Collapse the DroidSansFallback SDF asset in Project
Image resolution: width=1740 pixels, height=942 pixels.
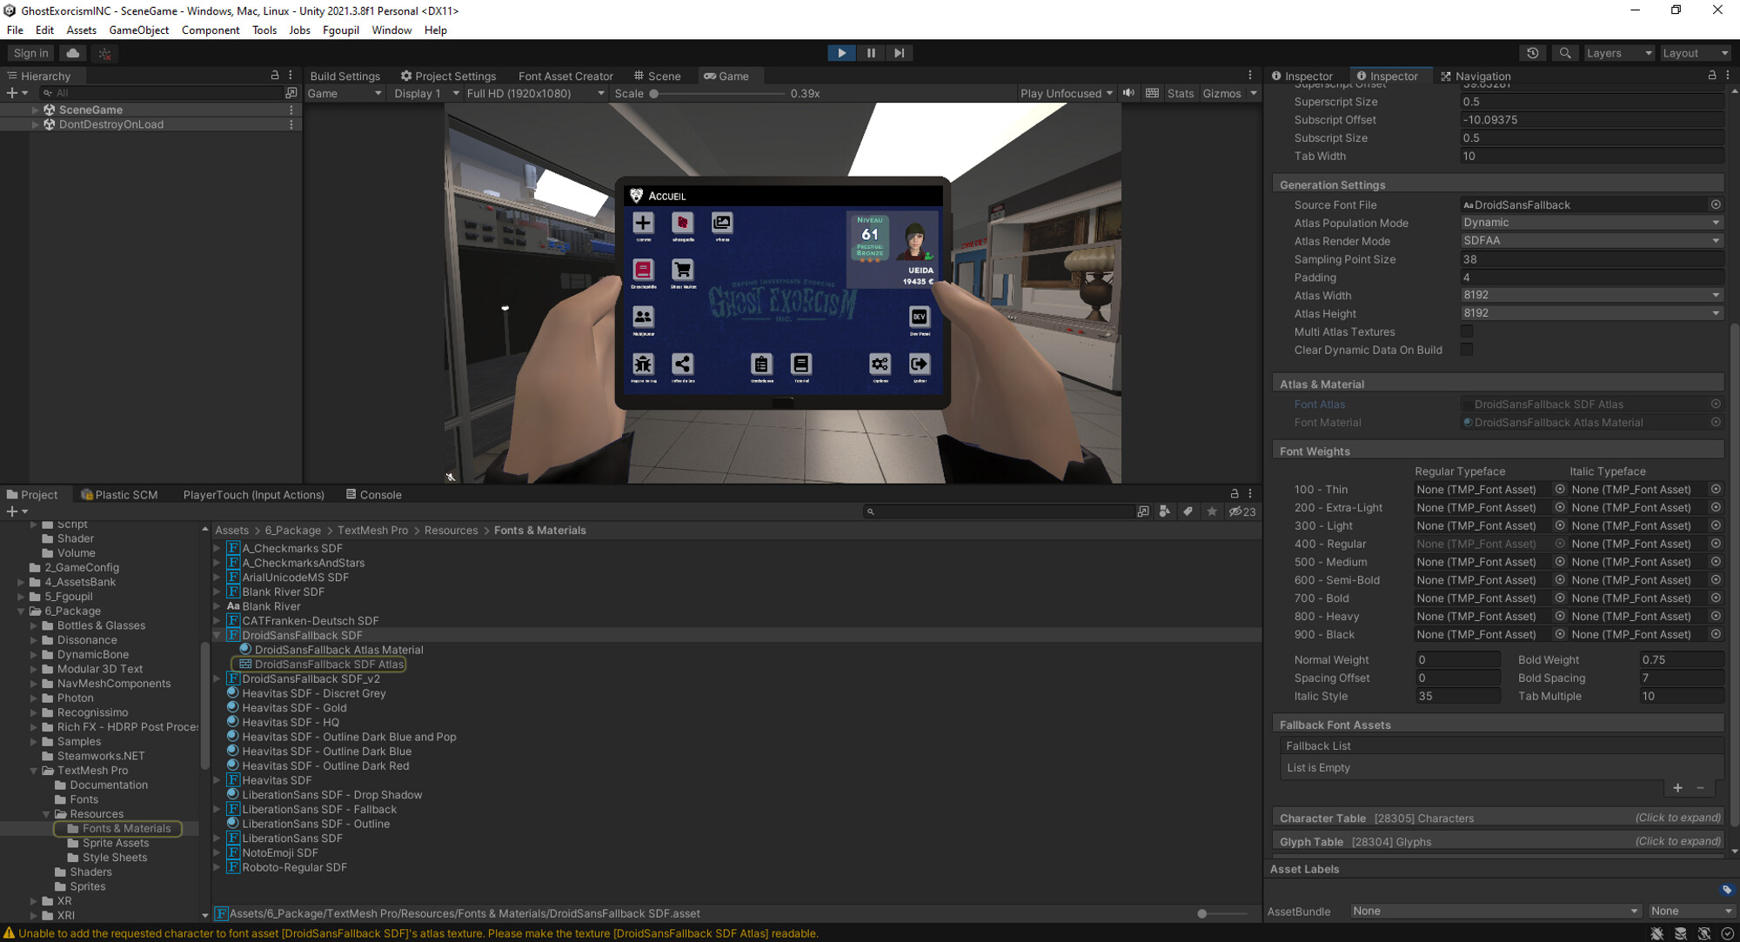pos(217,635)
